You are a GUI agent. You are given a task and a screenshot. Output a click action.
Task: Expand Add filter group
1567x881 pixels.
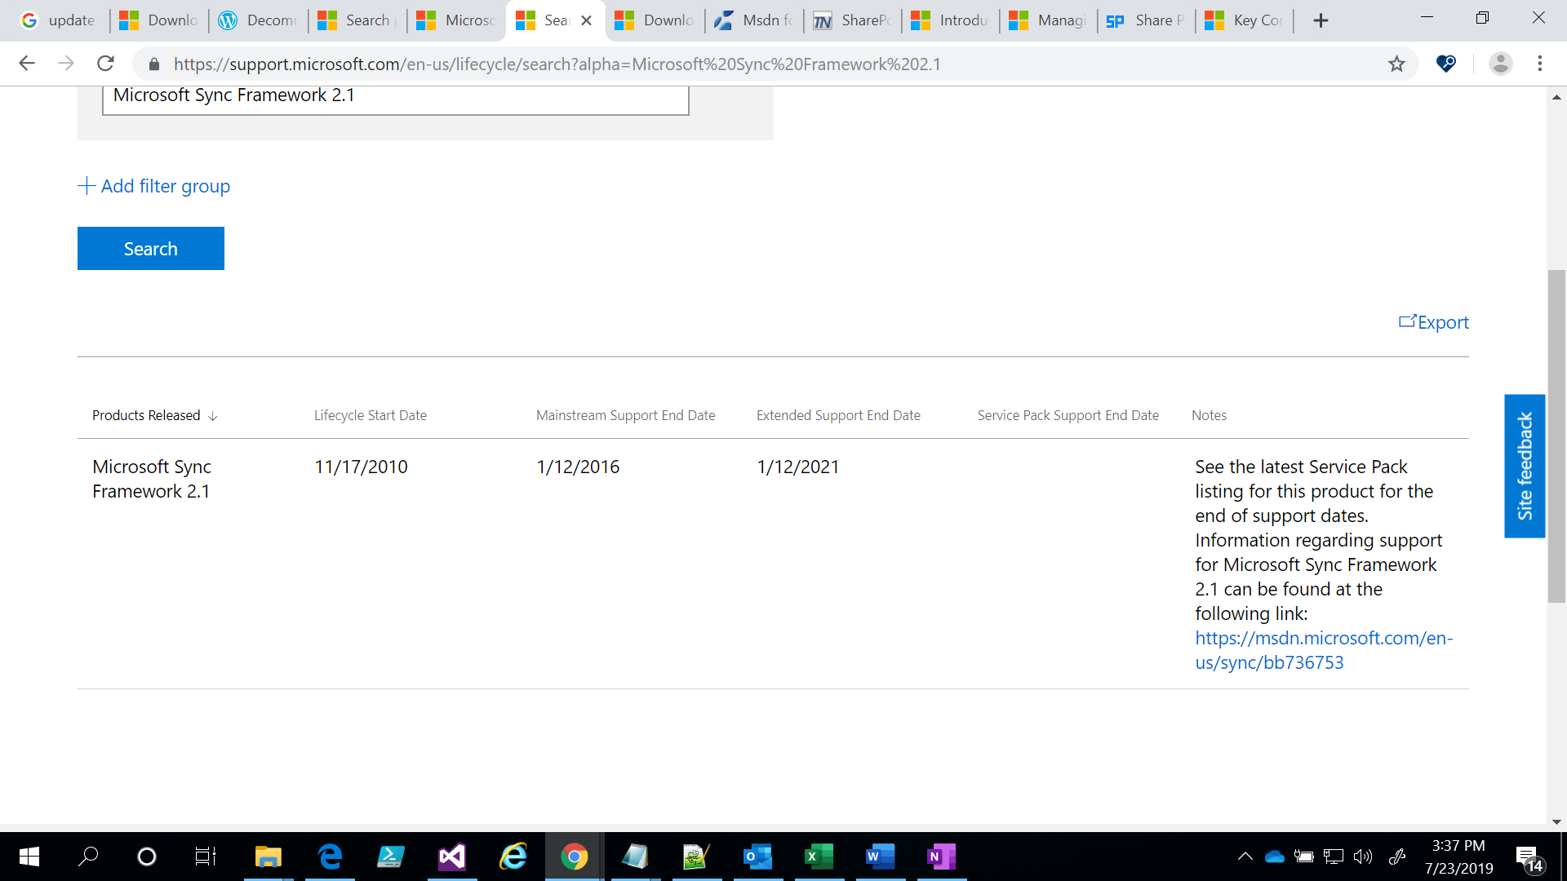(154, 186)
